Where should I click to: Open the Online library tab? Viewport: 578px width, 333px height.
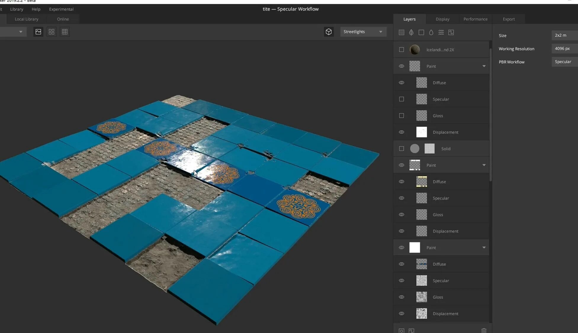pyautogui.click(x=63, y=19)
